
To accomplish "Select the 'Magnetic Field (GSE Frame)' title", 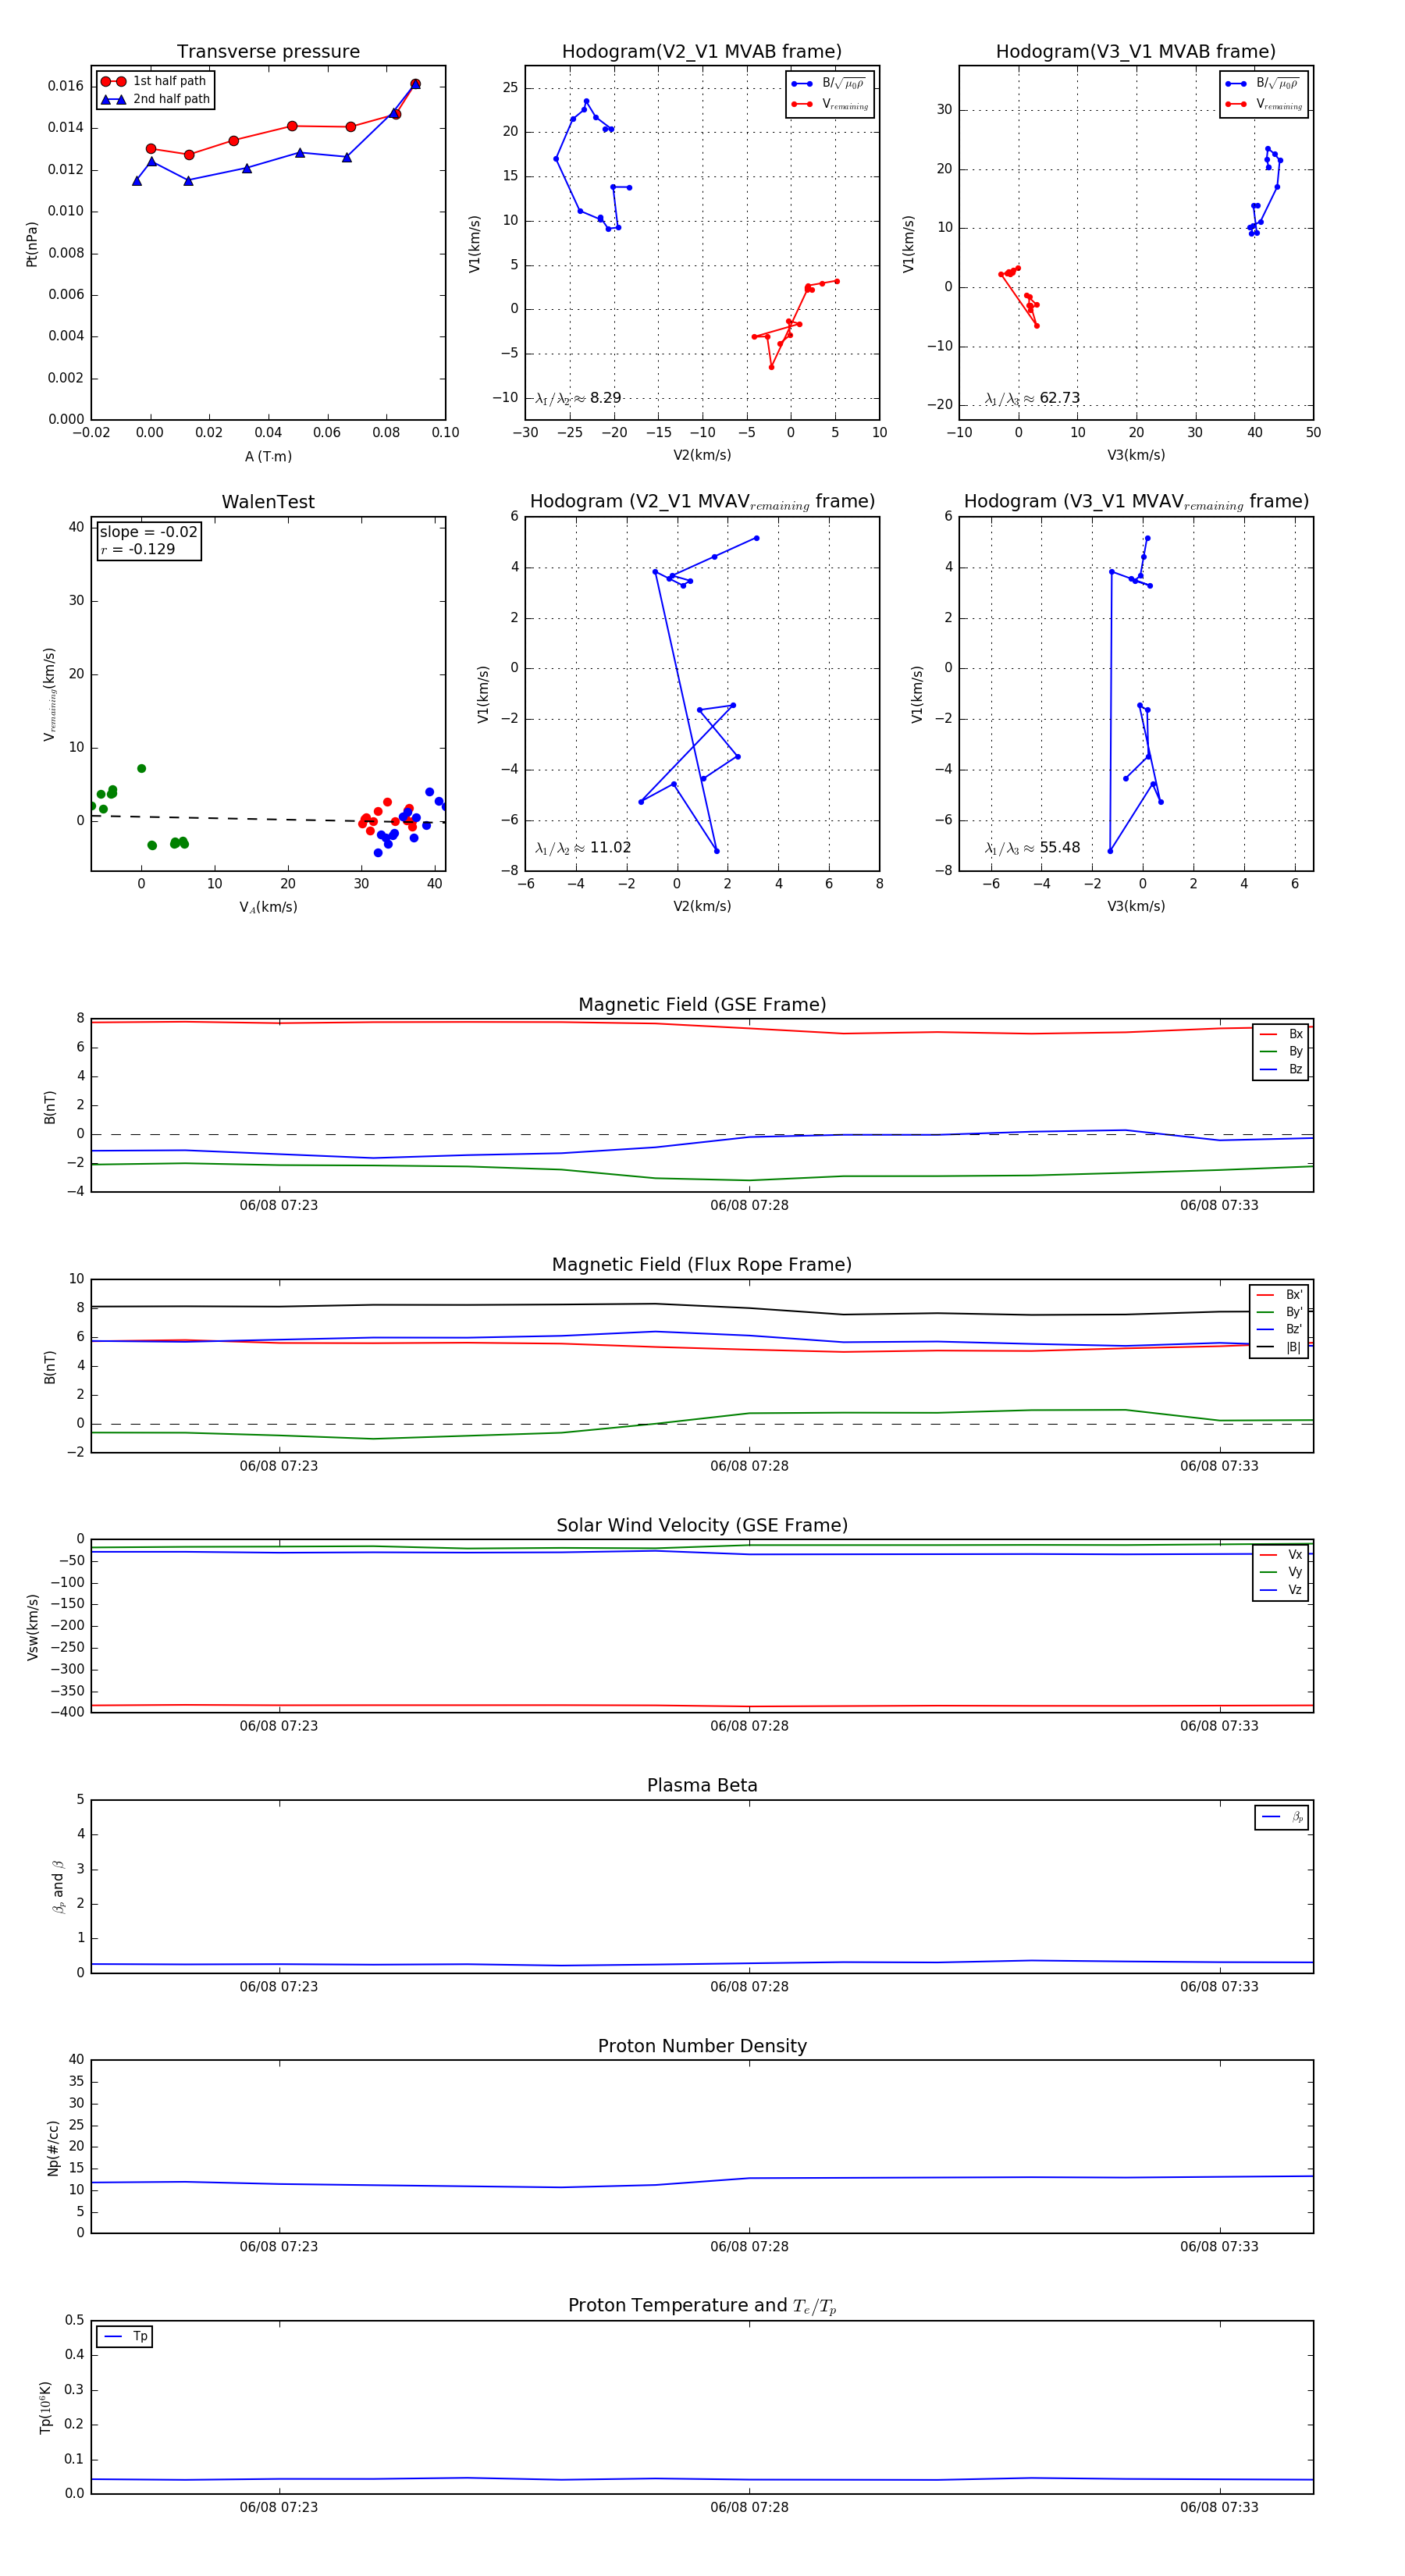I will pyautogui.click(x=702, y=1005).
